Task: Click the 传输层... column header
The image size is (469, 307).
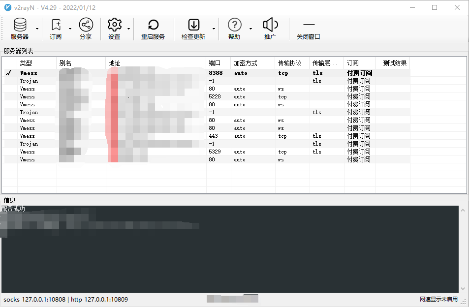Action: coord(327,63)
